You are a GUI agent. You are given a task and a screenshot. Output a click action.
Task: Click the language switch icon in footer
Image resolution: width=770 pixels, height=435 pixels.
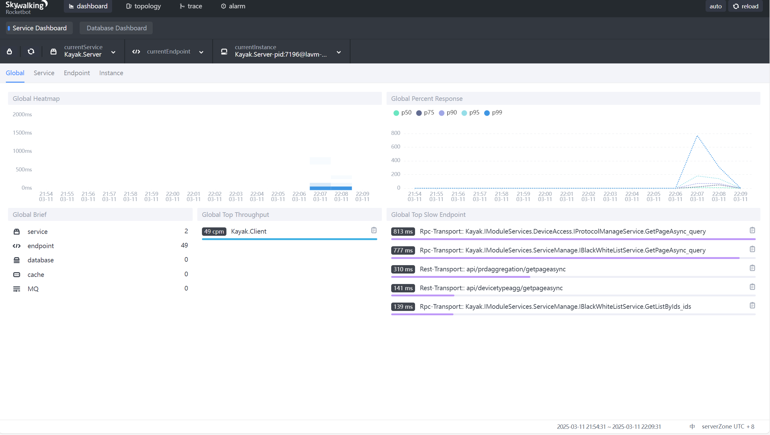pos(692,426)
